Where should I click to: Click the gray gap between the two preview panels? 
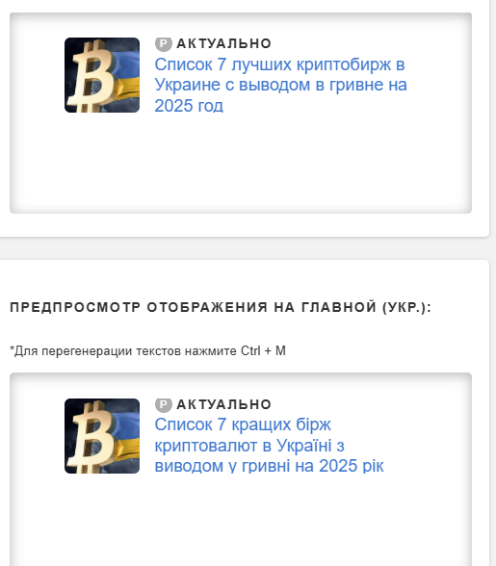click(245, 248)
